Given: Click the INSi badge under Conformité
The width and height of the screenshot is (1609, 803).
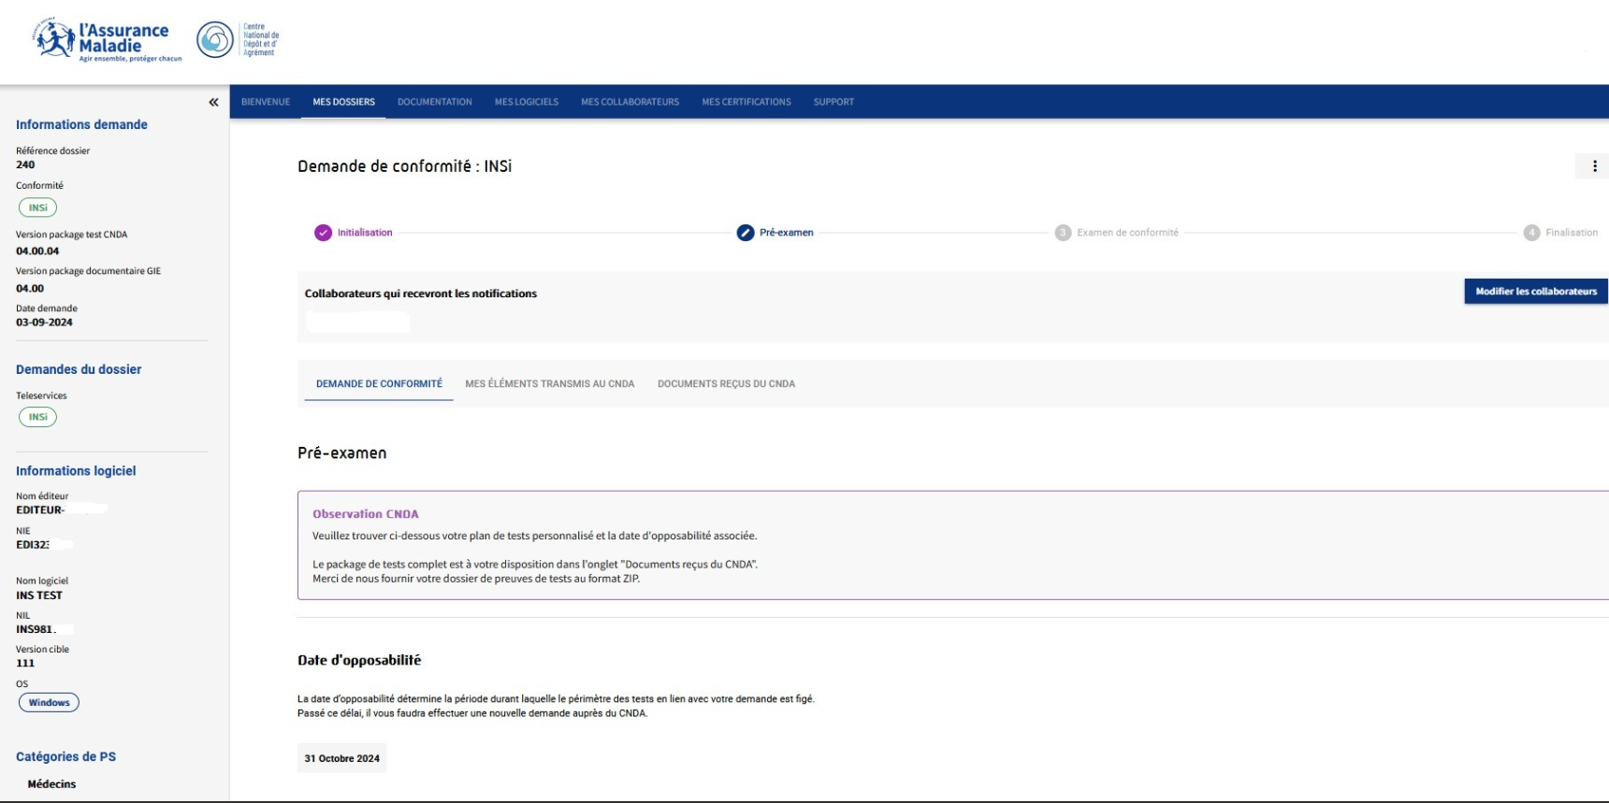Looking at the screenshot, I should [37, 208].
